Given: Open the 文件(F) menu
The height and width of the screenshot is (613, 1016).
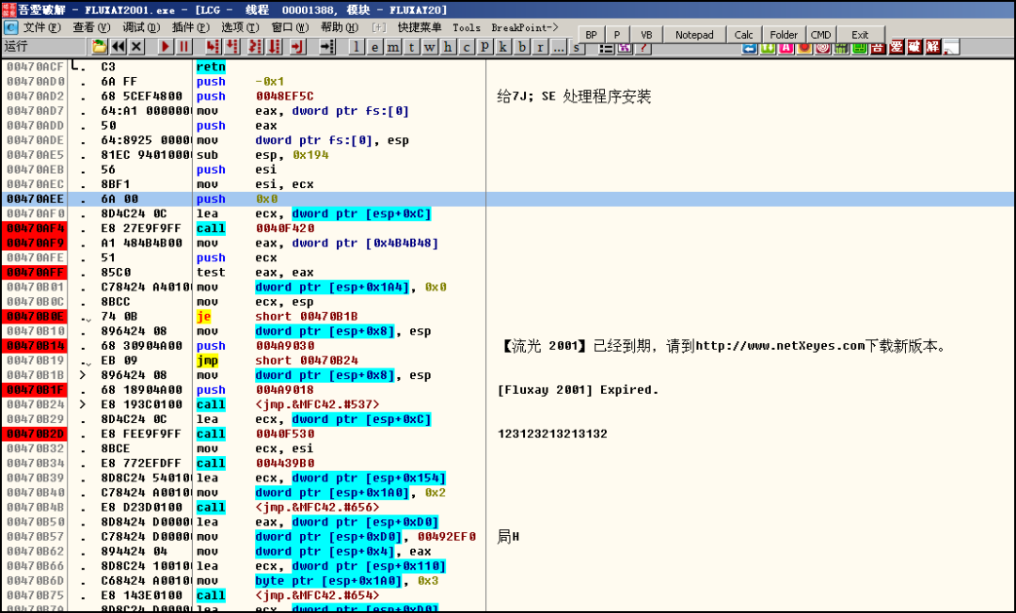Looking at the screenshot, I should (x=42, y=27).
